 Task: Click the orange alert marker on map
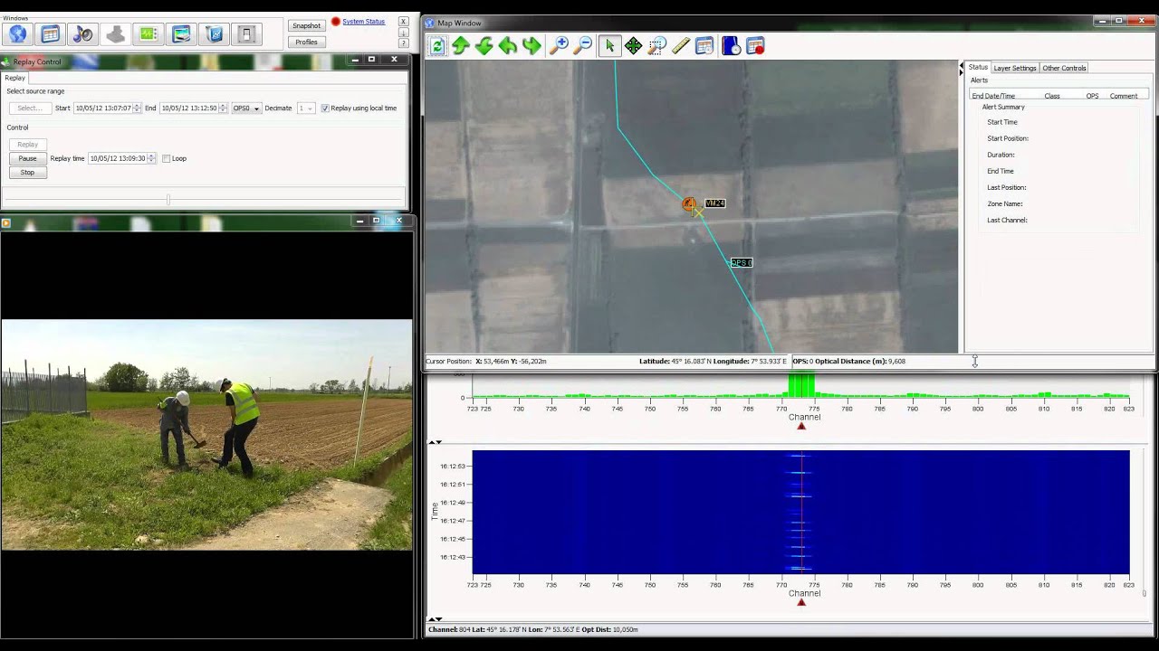click(690, 205)
